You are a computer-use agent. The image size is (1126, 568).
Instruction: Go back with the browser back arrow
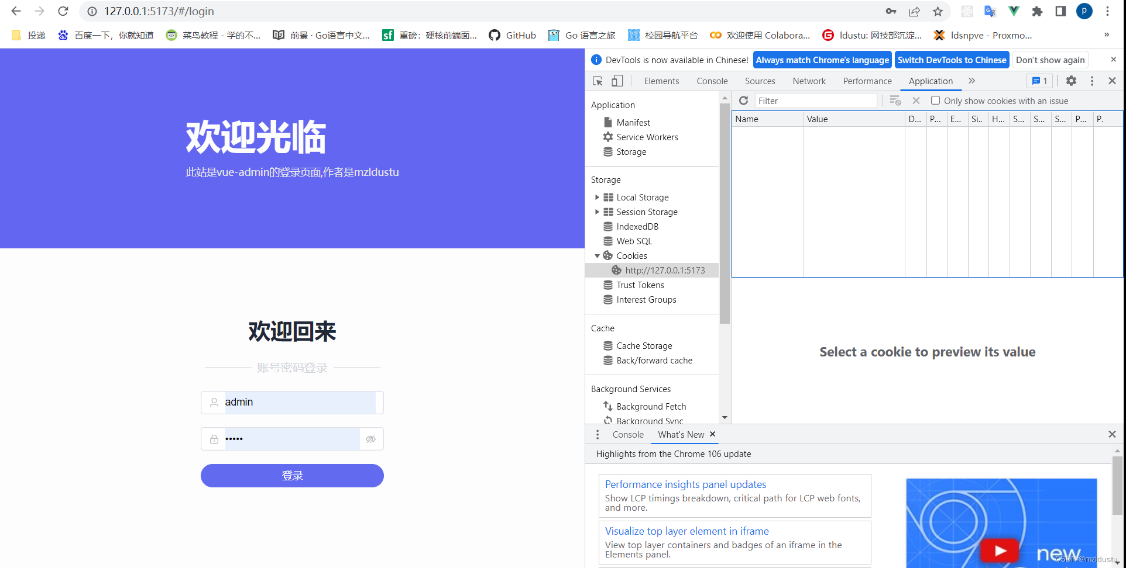(x=16, y=11)
